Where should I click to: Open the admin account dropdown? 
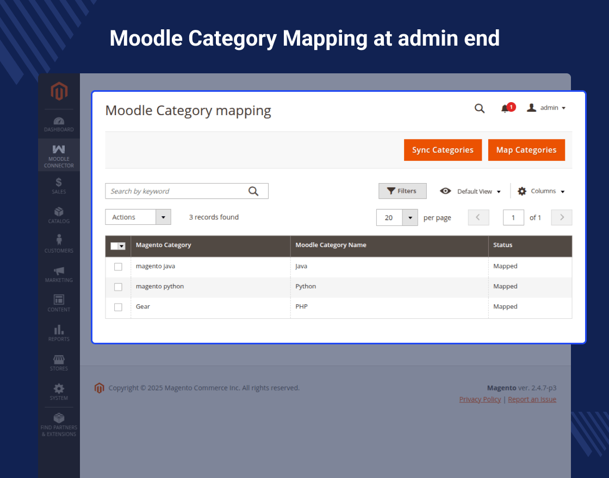(546, 108)
